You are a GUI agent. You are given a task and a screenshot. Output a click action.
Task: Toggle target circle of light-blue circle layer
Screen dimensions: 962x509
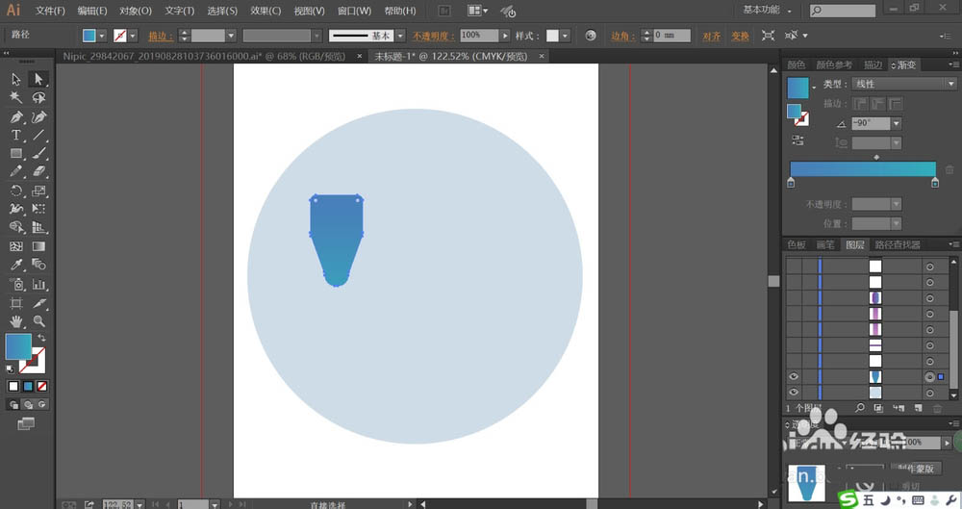[929, 393]
